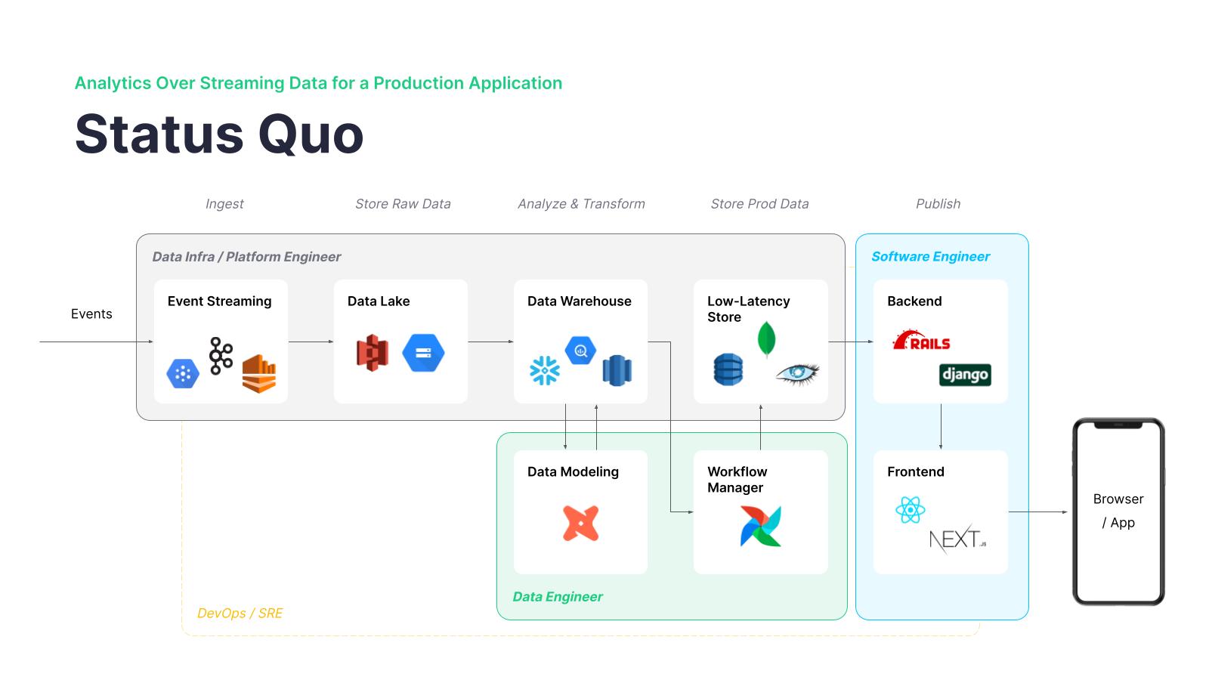Click the Browser / App phone graphic

(x=1118, y=512)
